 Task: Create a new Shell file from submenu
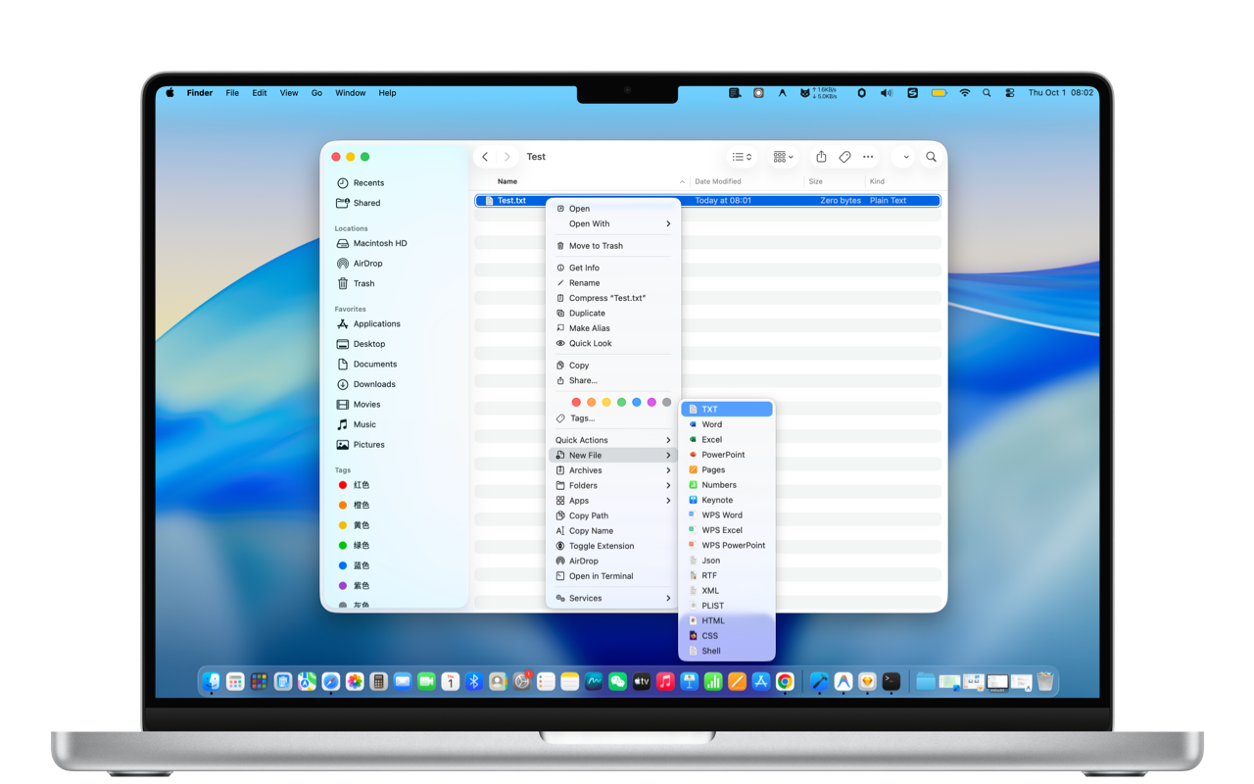pos(727,651)
